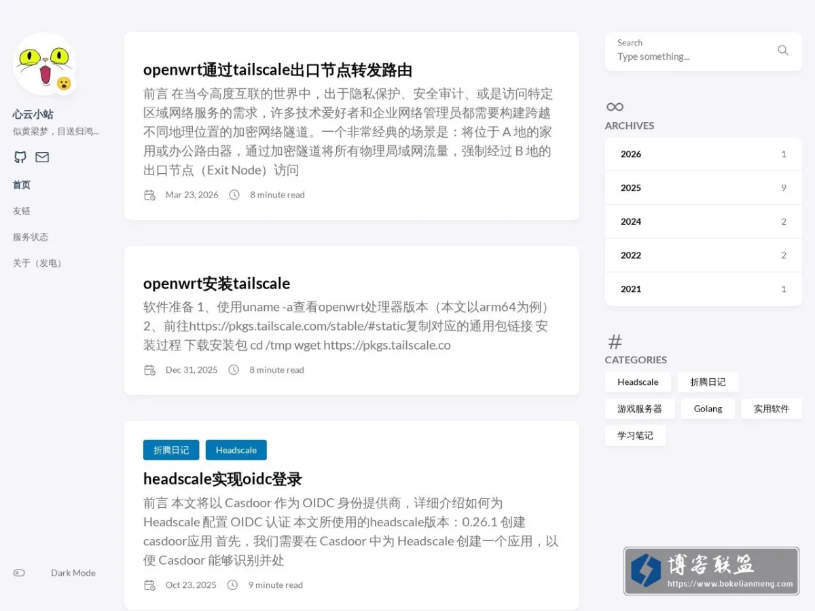Open 友链 page

(x=22, y=211)
